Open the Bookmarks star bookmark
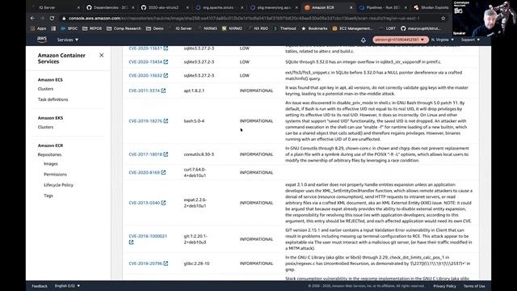 pos(314,29)
